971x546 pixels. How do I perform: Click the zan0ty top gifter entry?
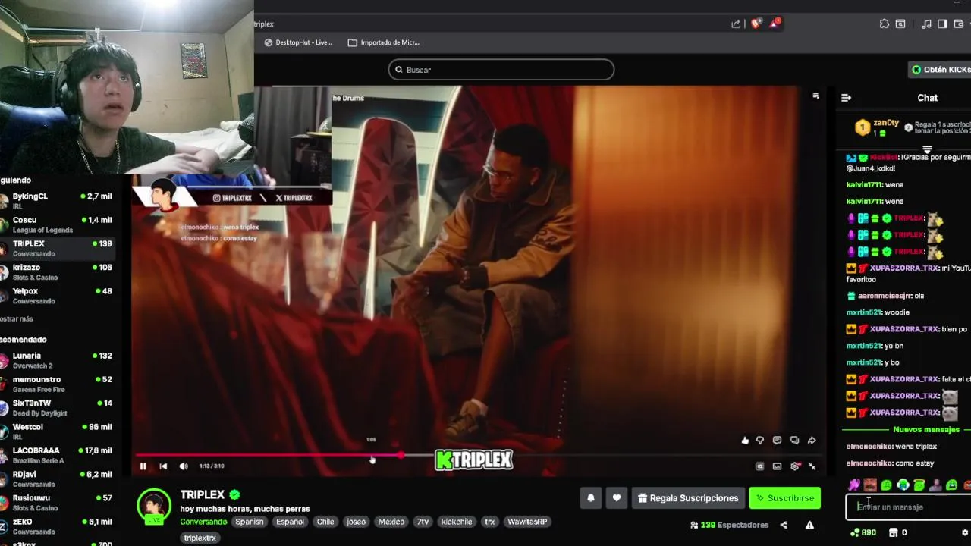point(878,127)
